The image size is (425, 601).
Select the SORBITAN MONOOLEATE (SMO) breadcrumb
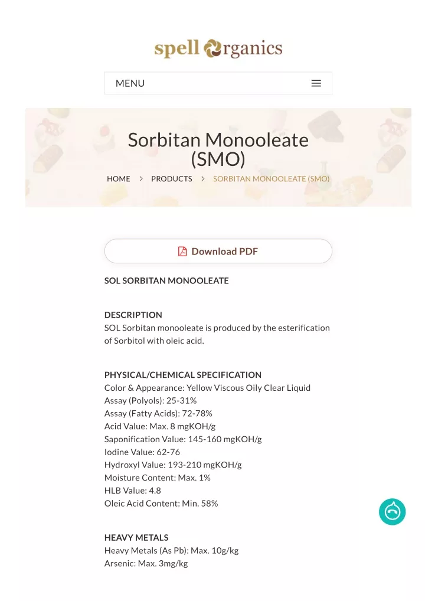[271, 179]
